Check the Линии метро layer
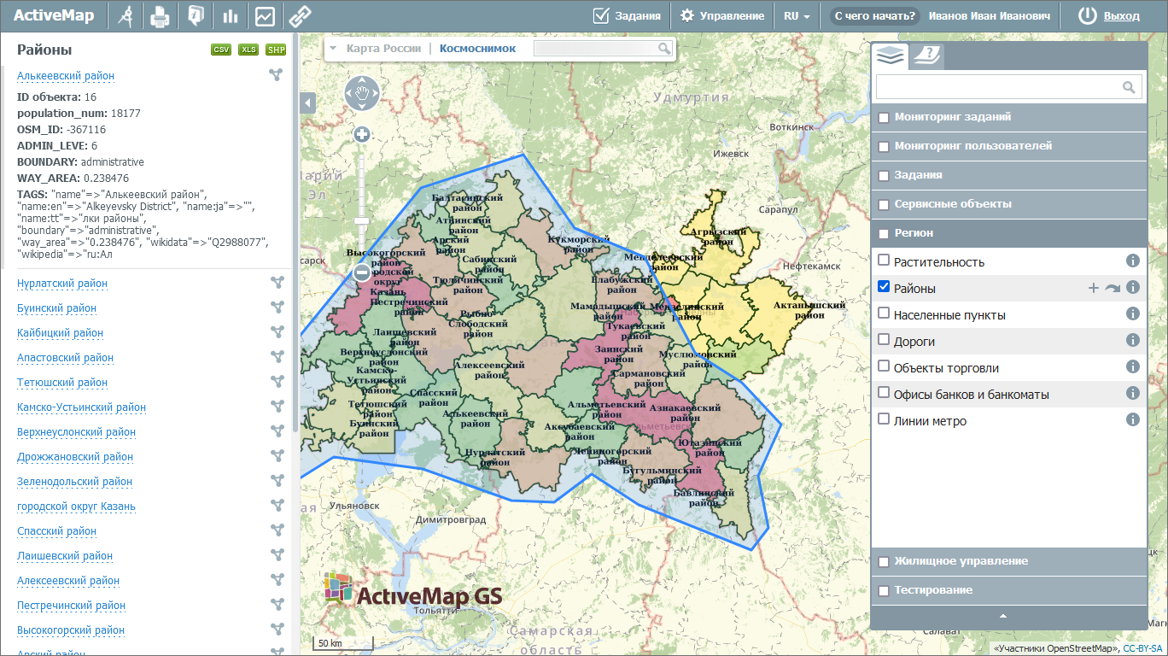Viewport: 1168px width, 656px height. (884, 419)
